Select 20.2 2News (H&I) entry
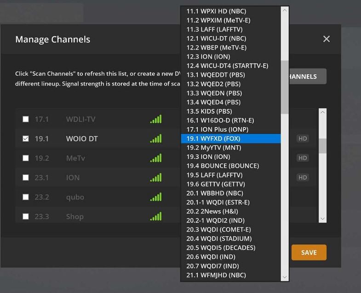 (231, 211)
